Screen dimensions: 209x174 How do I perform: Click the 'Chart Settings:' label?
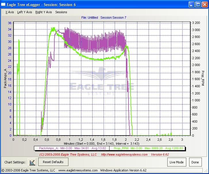point(15,162)
